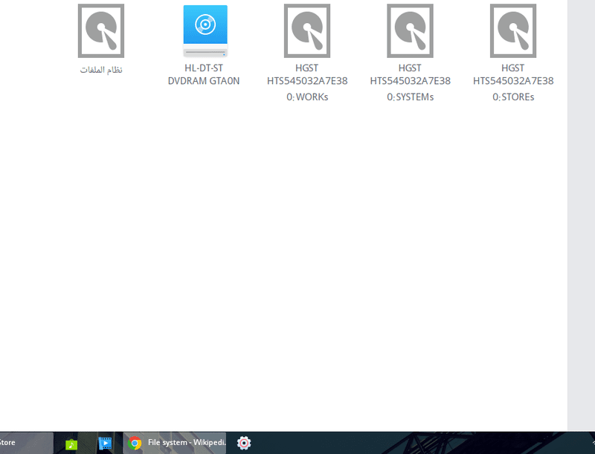Open the 0:STOREs HGST drive icon
Viewport: 595px width, 454px height.
click(x=512, y=31)
